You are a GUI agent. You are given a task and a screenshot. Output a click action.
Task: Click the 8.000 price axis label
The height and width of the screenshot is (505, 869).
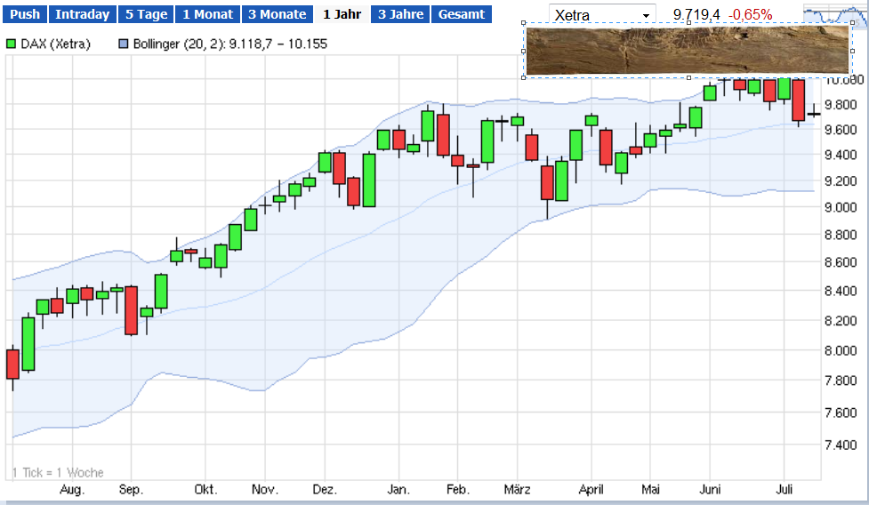[x=841, y=350]
